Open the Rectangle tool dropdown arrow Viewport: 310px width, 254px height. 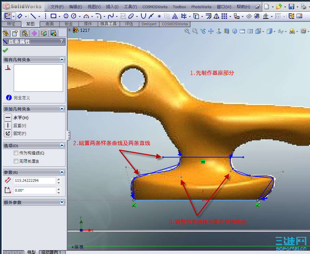tap(60, 16)
